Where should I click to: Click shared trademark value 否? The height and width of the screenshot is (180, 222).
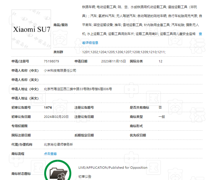point(160,107)
